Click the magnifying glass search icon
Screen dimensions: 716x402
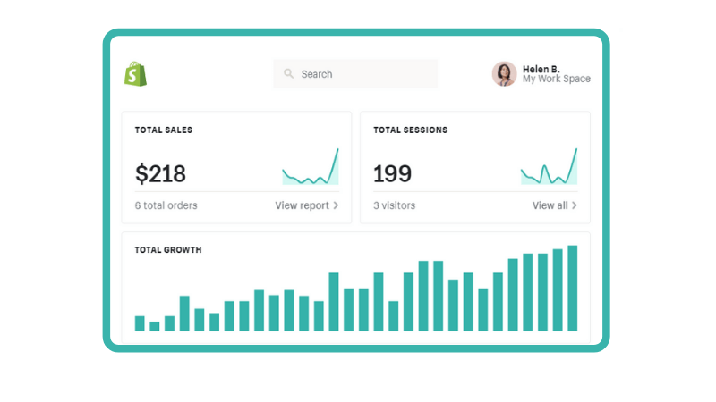[x=289, y=74]
